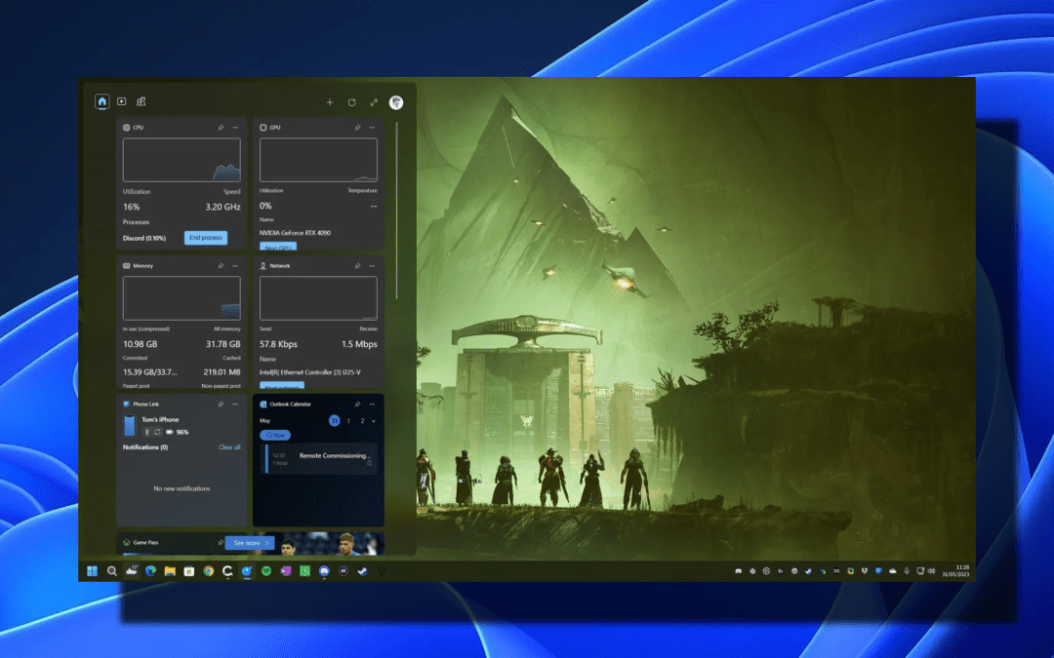1054x658 pixels.
Task: Clear all Phone Link notifications
Action: (x=229, y=447)
